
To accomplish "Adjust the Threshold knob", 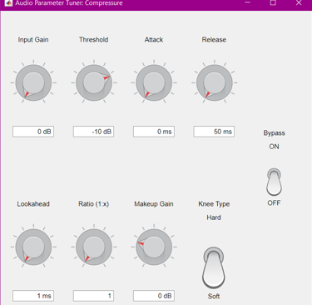I will tap(94, 82).
